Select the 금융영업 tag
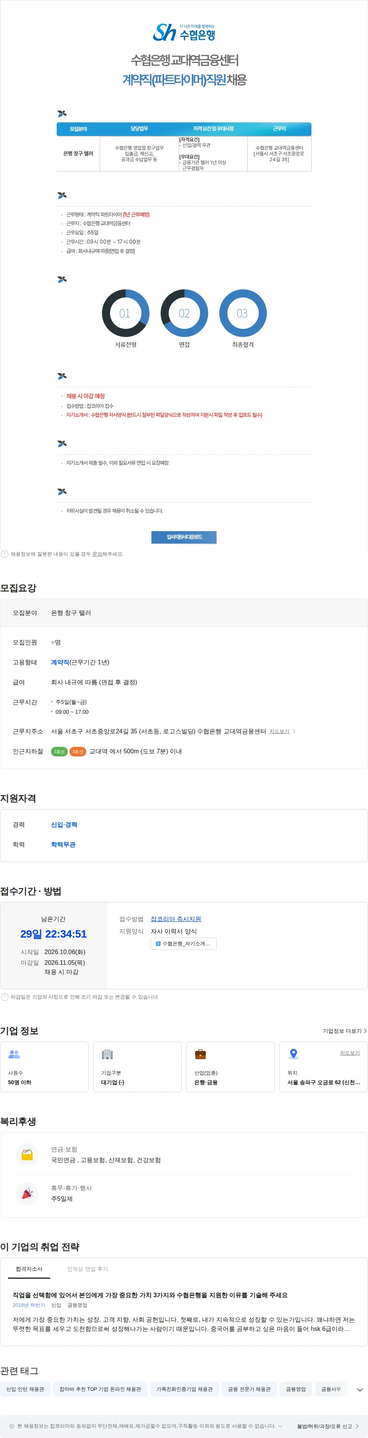The height and width of the screenshot is (1438, 368). pyautogui.click(x=296, y=1389)
